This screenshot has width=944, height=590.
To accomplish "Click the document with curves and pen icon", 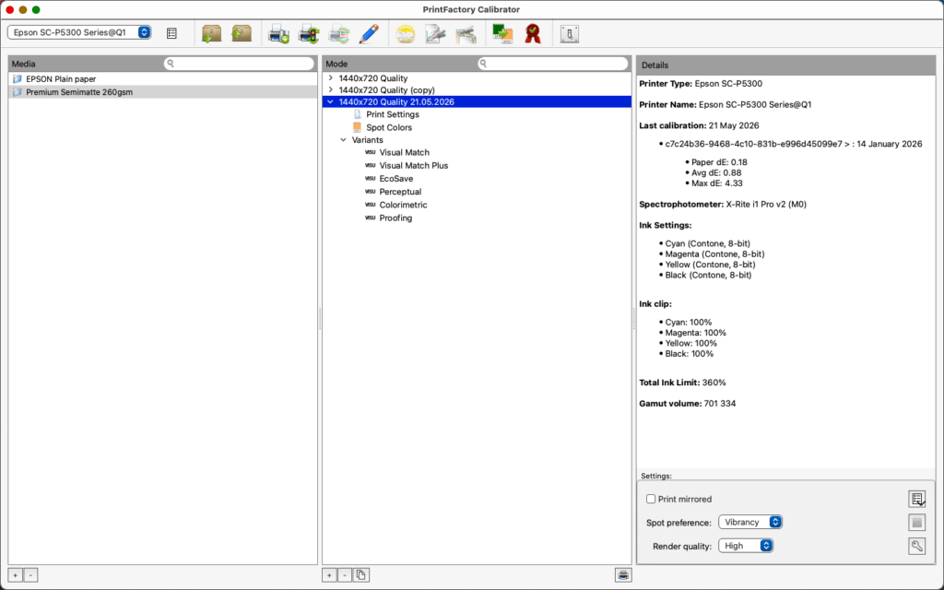I will [435, 33].
